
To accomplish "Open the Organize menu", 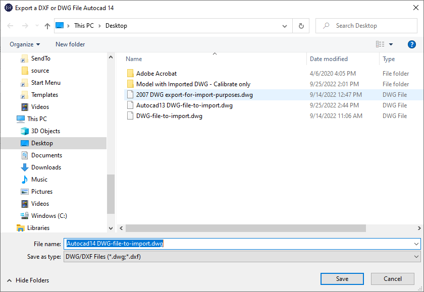I will pos(25,44).
